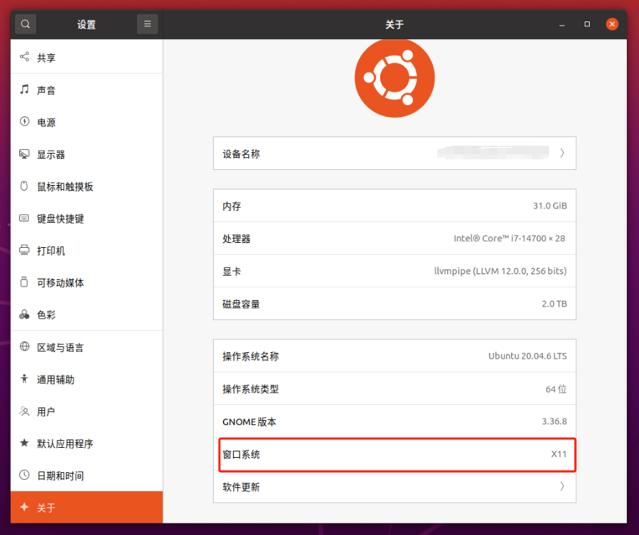Image resolution: width=639 pixels, height=535 pixels.
Task: Go to 通用辅助 accessibility settings
Action: (56, 379)
